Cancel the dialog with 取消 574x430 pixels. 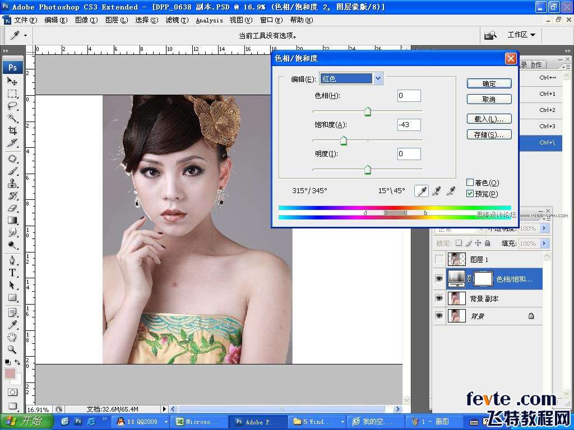(489, 99)
